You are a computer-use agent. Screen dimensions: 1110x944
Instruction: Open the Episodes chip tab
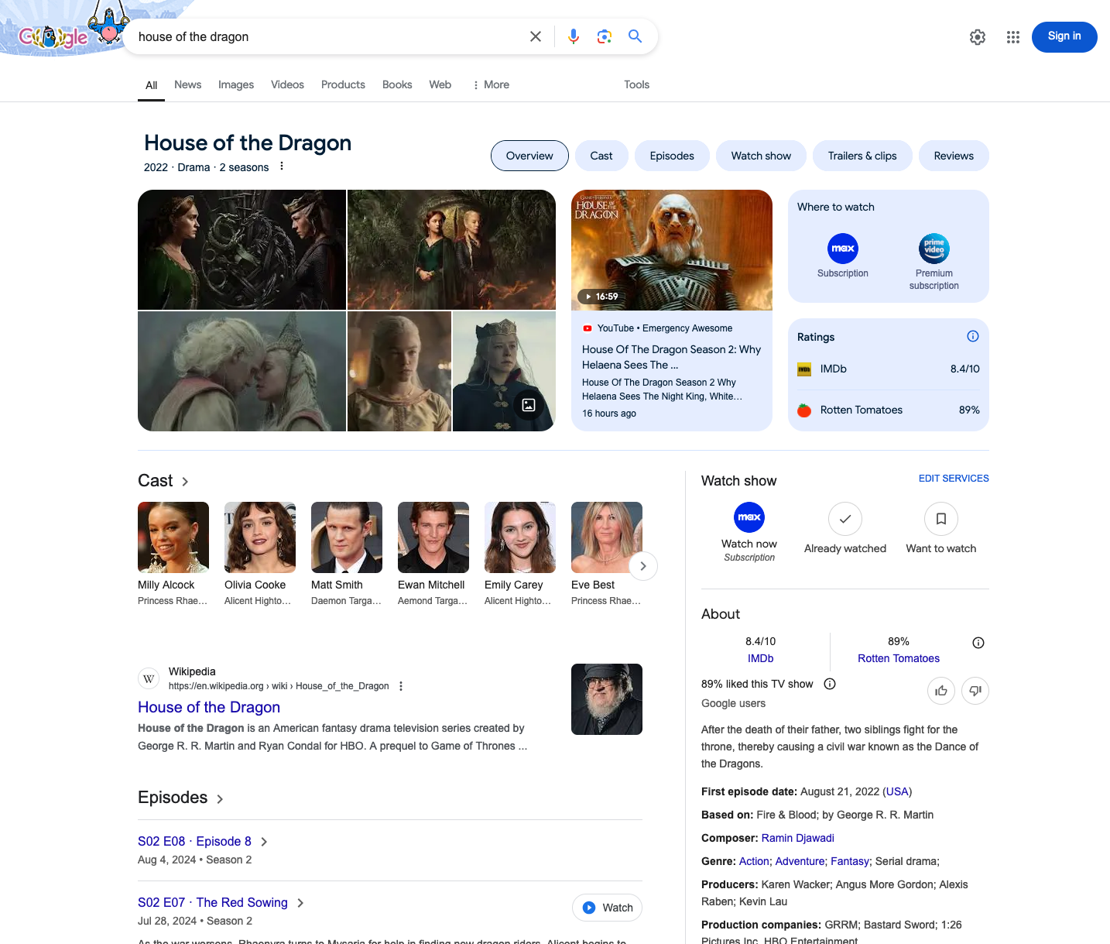(x=672, y=156)
